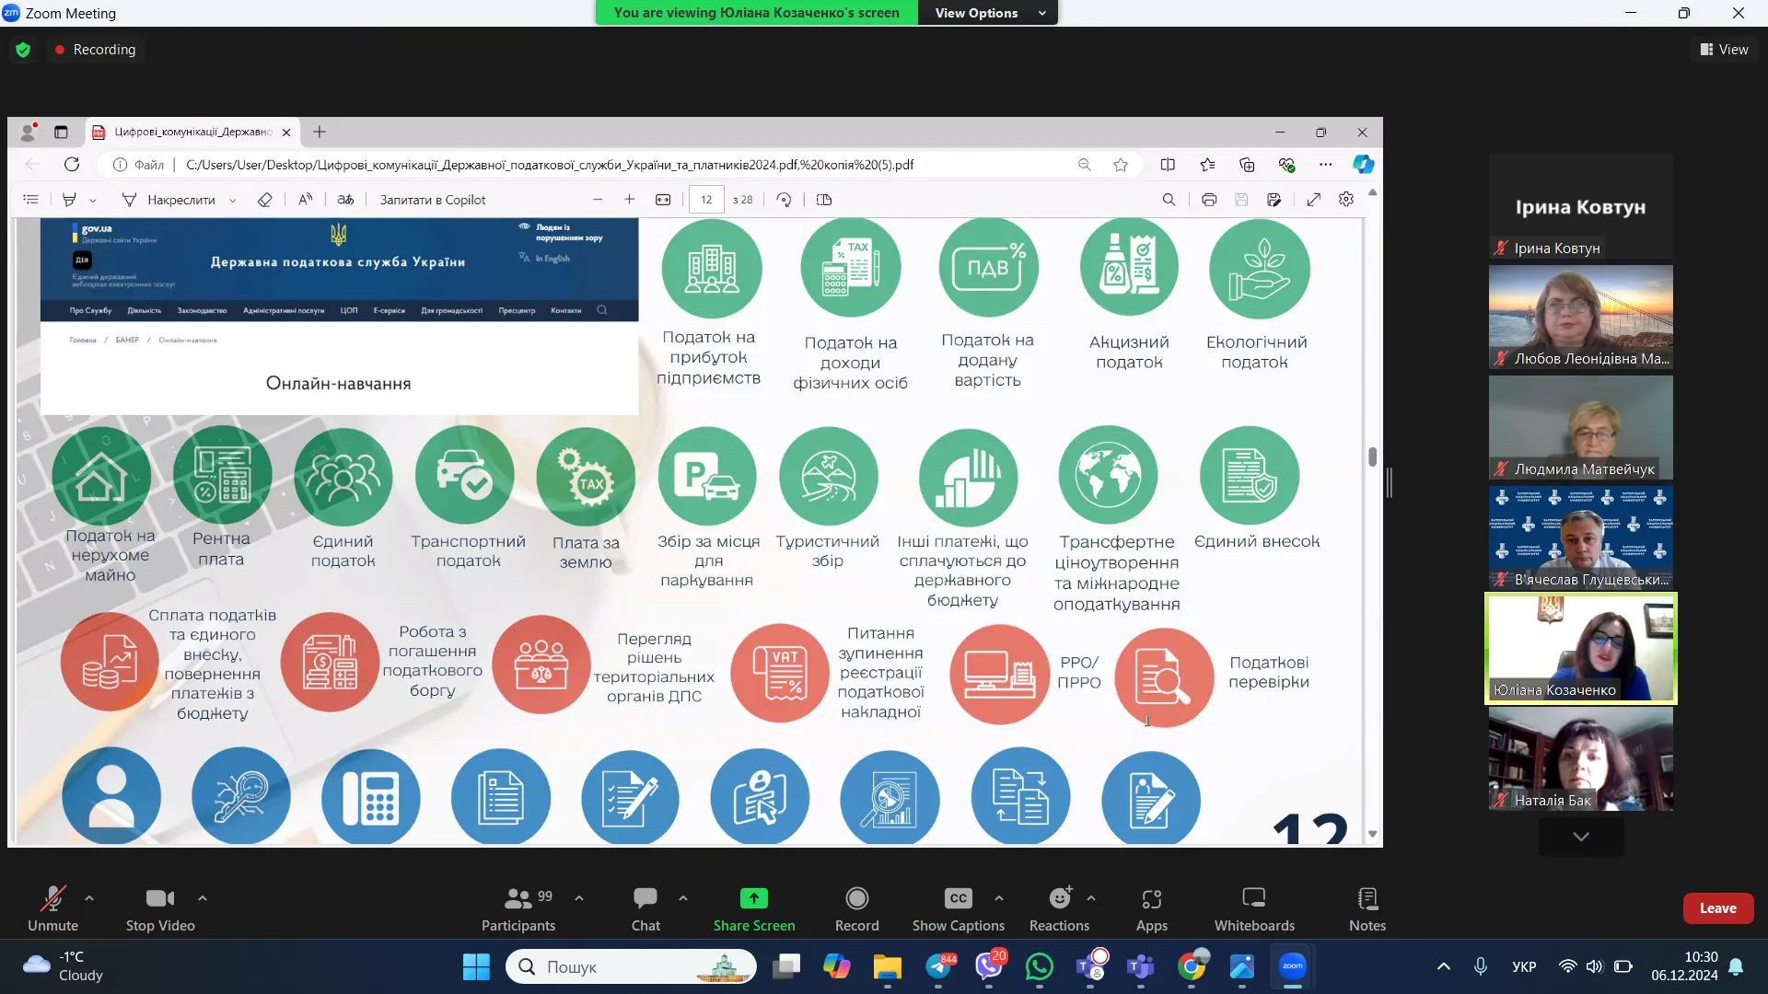1768x994 pixels.
Task: Click the Record circle icon
Action: (x=856, y=898)
